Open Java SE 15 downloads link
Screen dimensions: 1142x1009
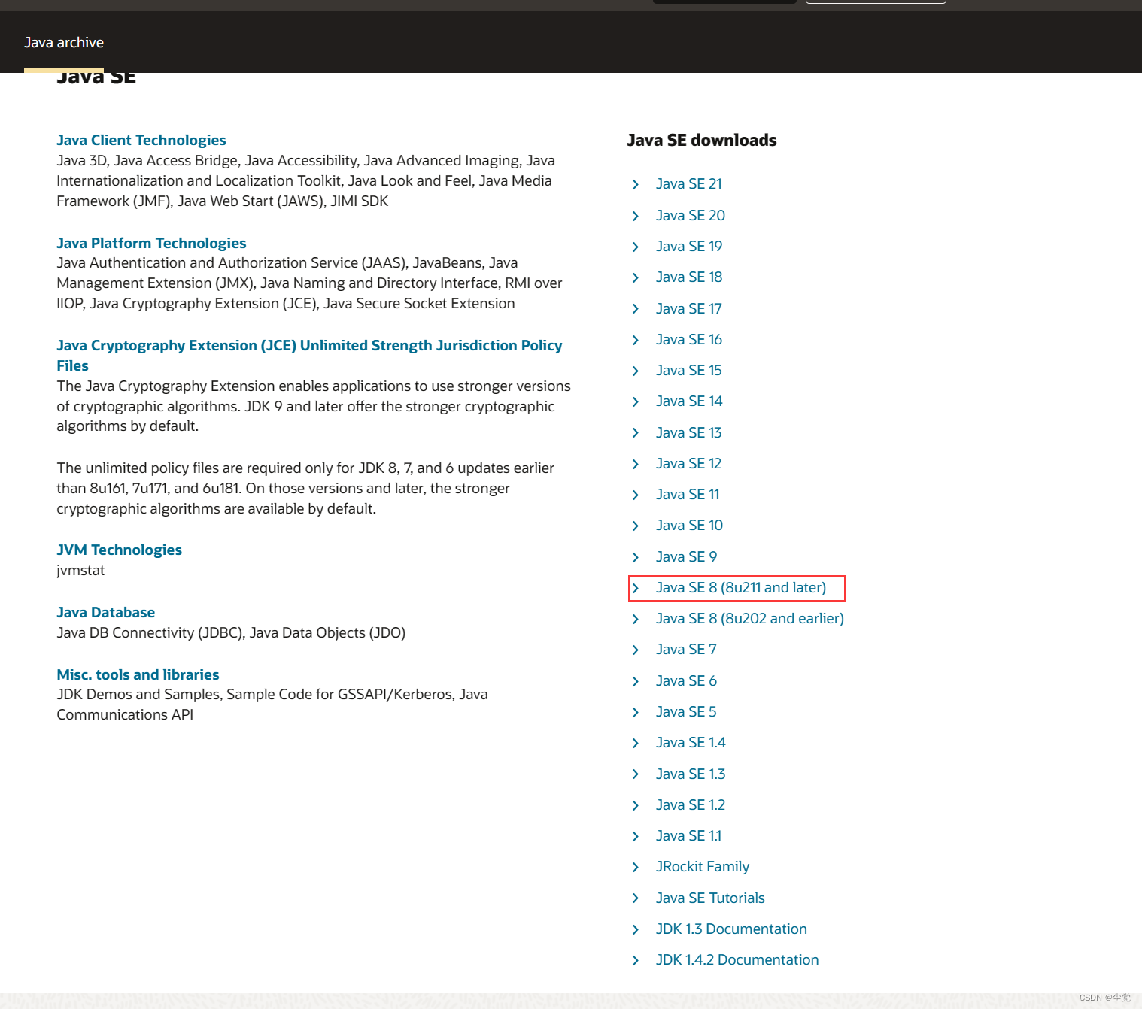689,370
